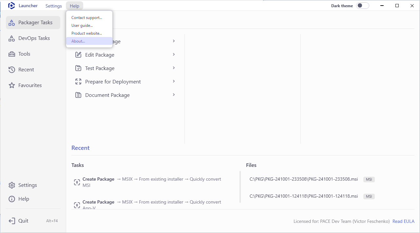Click the Quit exit arrow icon

[12, 221]
